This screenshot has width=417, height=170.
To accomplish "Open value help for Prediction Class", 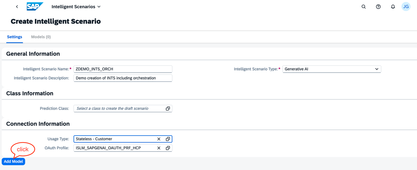I will click(168, 109).
